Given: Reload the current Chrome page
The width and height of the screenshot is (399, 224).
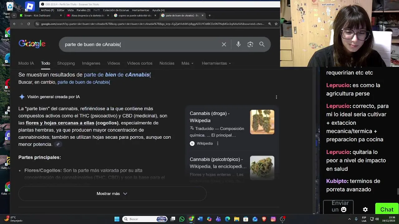Looking at the screenshot, I should tap(29, 24).
